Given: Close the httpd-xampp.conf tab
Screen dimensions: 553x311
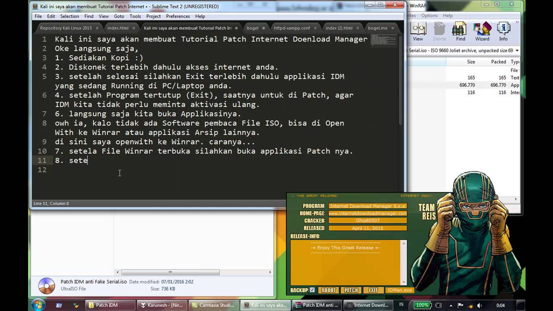Looking at the screenshot, I should (315, 28).
